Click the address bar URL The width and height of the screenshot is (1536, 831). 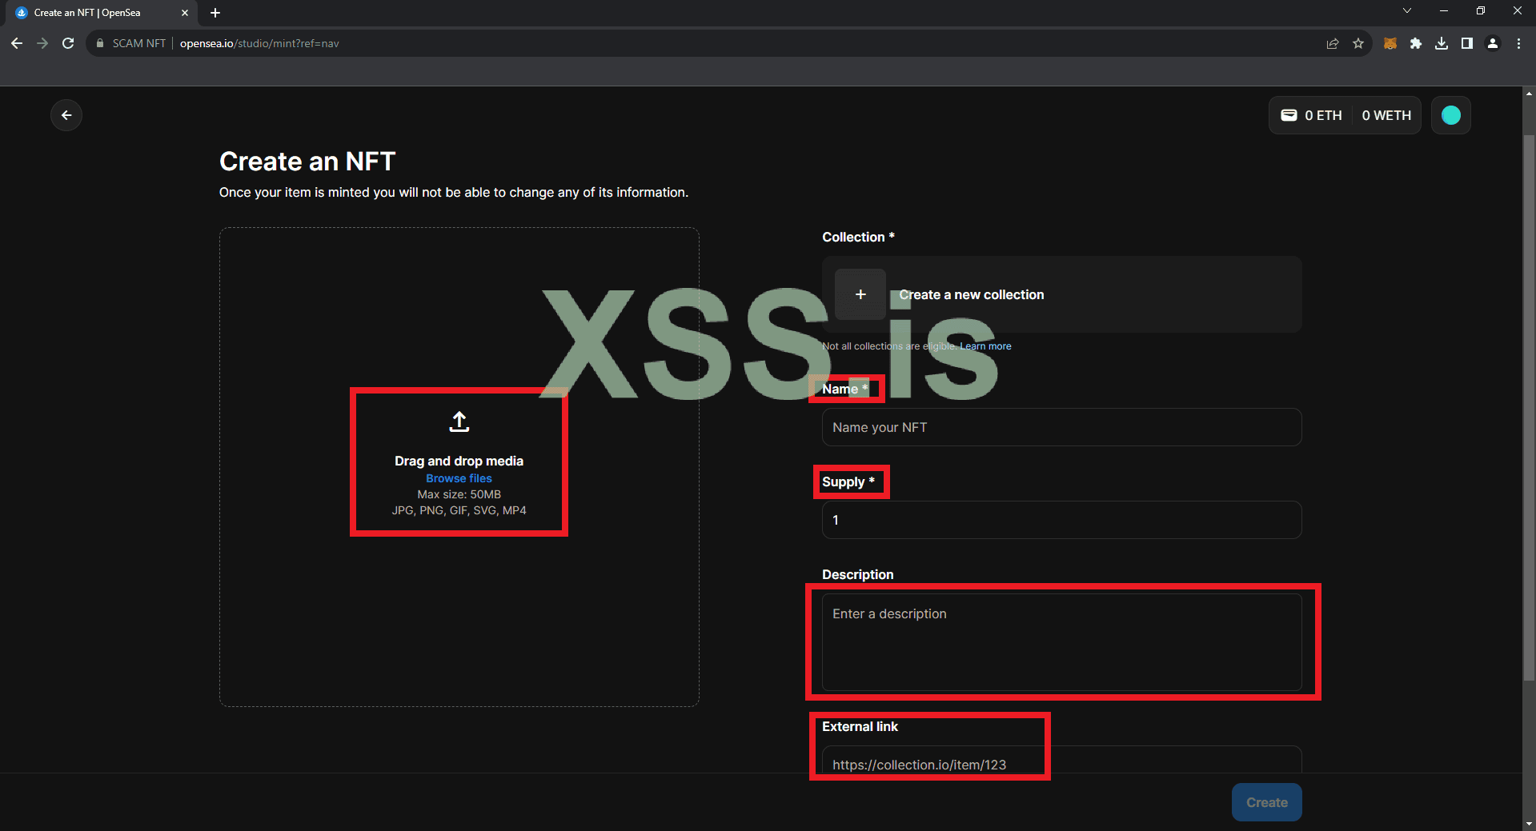[x=259, y=43]
